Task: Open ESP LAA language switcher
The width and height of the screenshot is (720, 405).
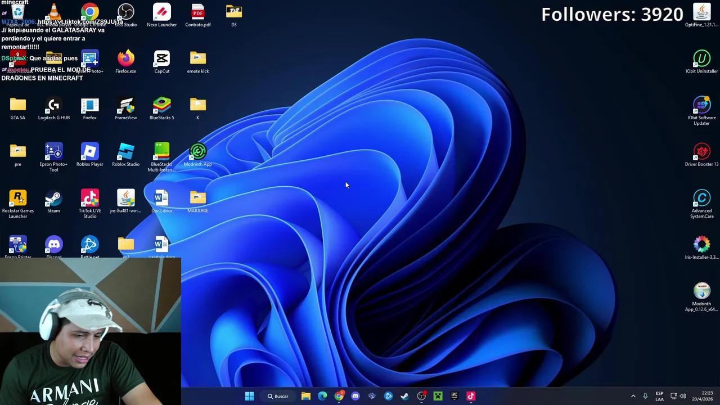Action: tap(659, 396)
